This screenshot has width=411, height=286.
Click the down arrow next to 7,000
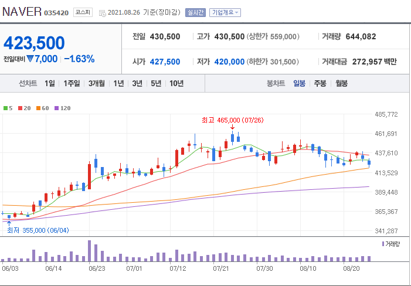[30, 59]
